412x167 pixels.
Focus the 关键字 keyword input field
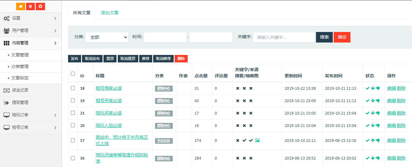pyautogui.click(x=284, y=37)
